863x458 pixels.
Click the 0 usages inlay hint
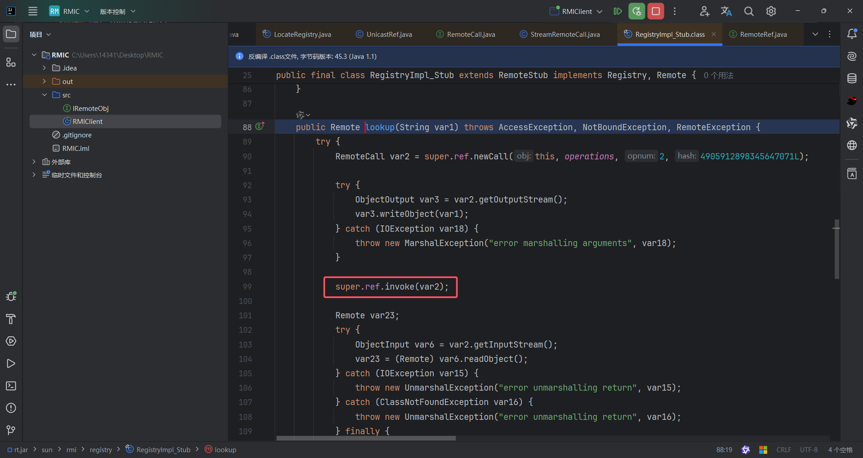pyautogui.click(x=718, y=75)
